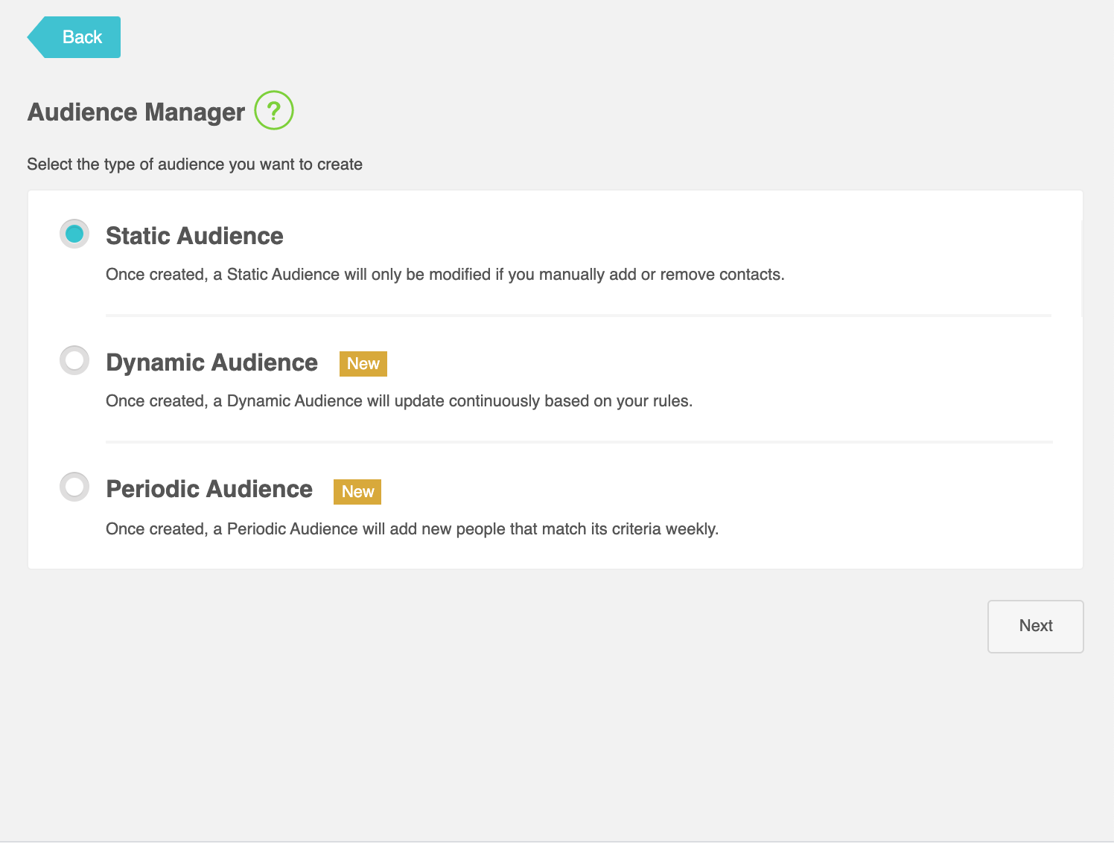The width and height of the screenshot is (1114, 844).
Task: Click the Periodic Audience heading label
Action: [209, 489]
